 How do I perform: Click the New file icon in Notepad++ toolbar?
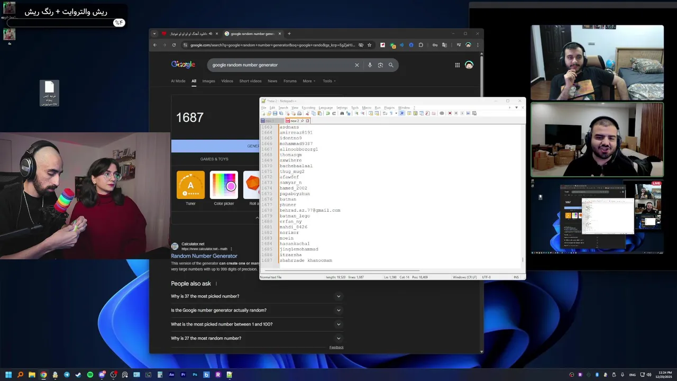pyautogui.click(x=263, y=113)
